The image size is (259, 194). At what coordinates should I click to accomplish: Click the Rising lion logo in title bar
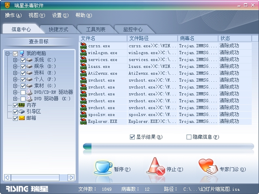pos(7,5)
